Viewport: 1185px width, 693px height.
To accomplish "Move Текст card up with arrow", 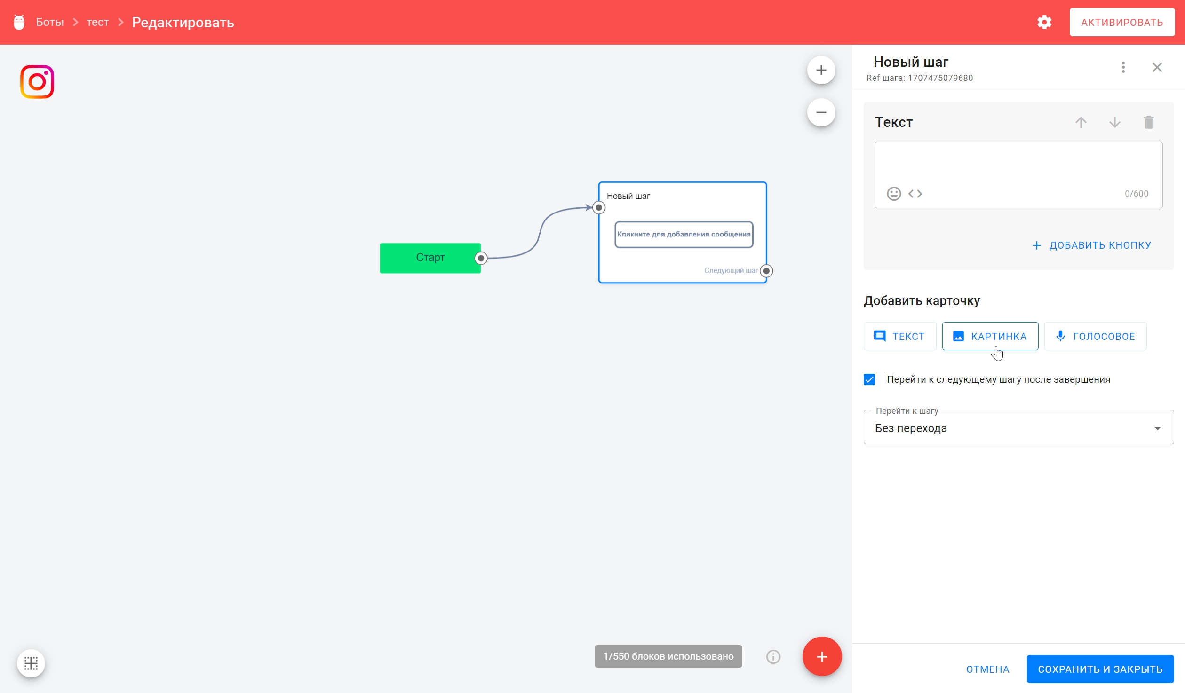I will click(x=1081, y=122).
